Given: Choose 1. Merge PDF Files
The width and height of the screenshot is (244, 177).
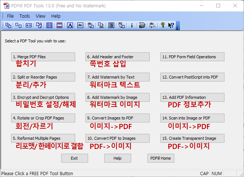Looking at the screenshot, I should click(x=43, y=57).
